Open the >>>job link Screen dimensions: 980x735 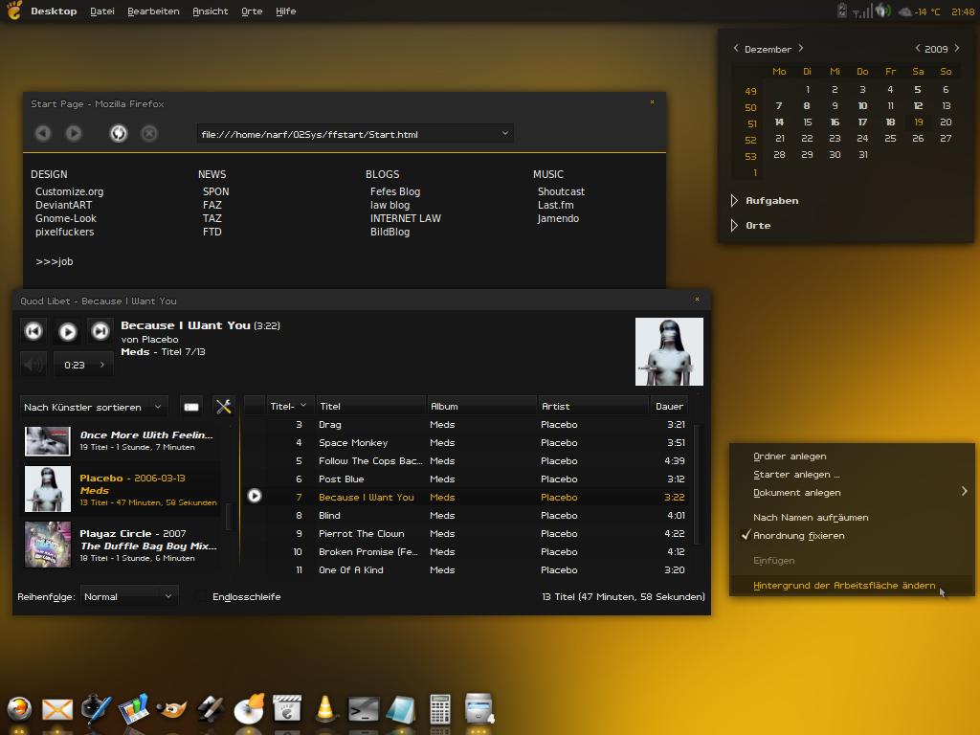[55, 262]
